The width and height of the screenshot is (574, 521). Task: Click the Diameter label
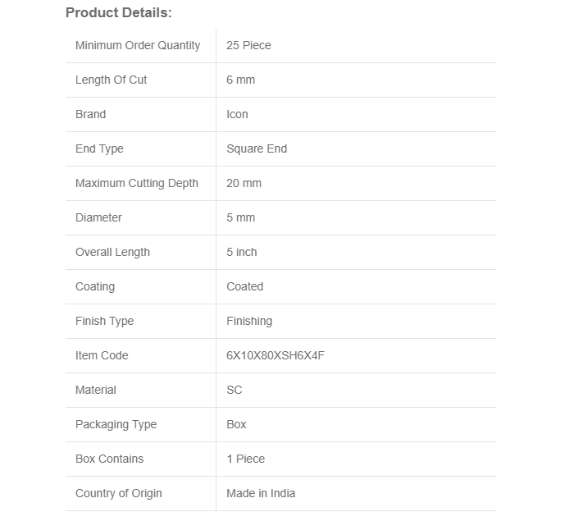98,218
